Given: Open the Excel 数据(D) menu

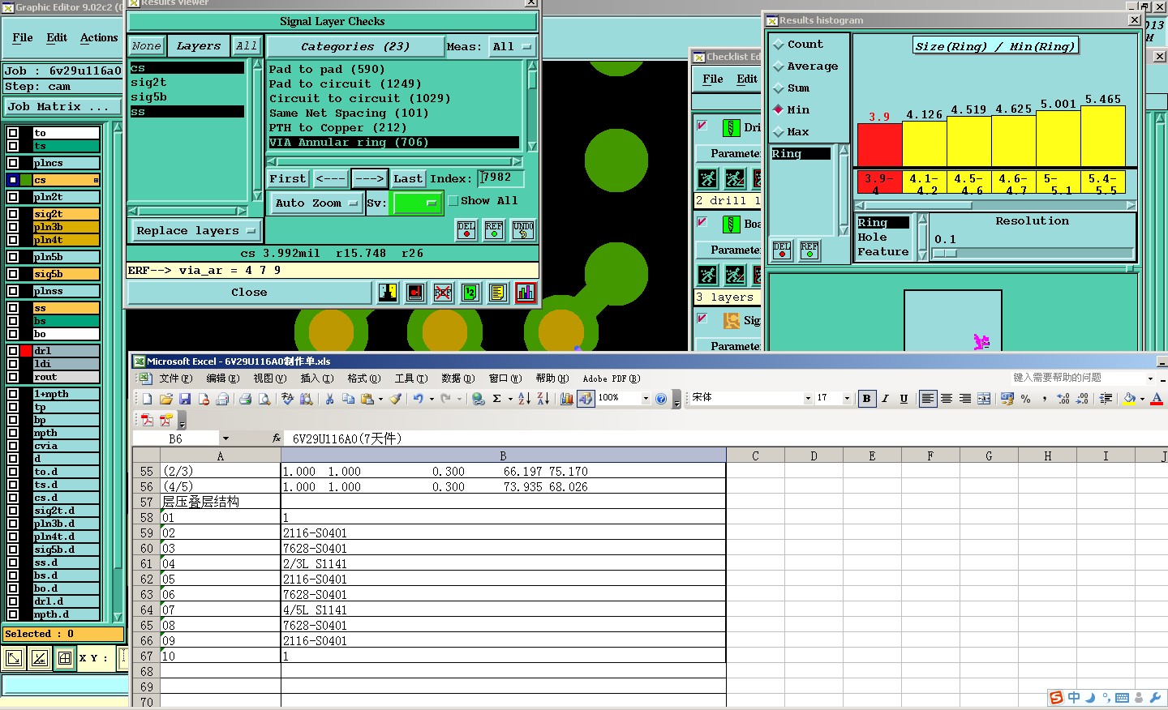Looking at the screenshot, I should pos(458,379).
